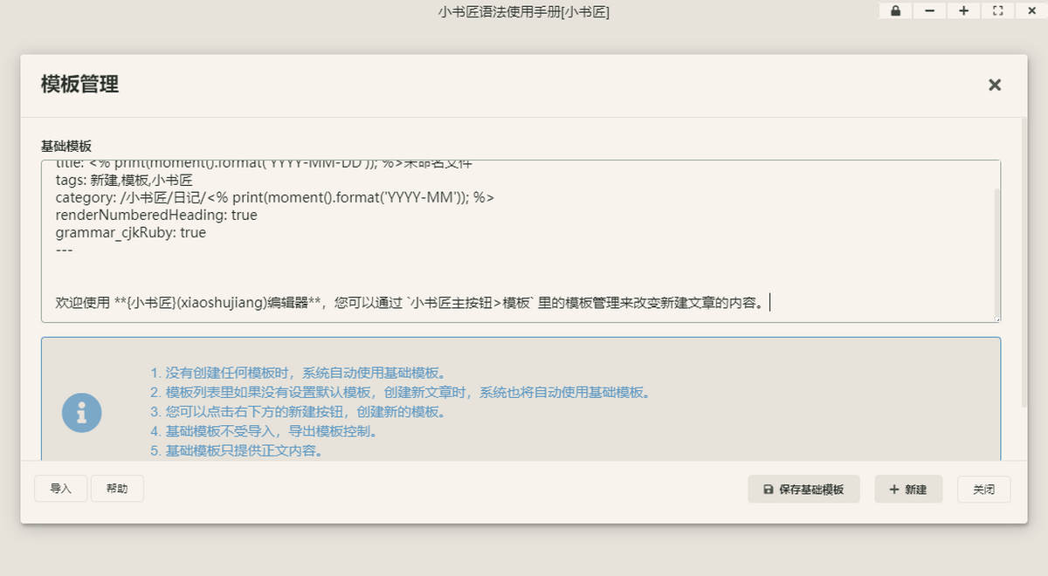This screenshot has height=576, width=1048.
Task: Save with 保存基础模板 button
Action: pyautogui.click(x=803, y=490)
